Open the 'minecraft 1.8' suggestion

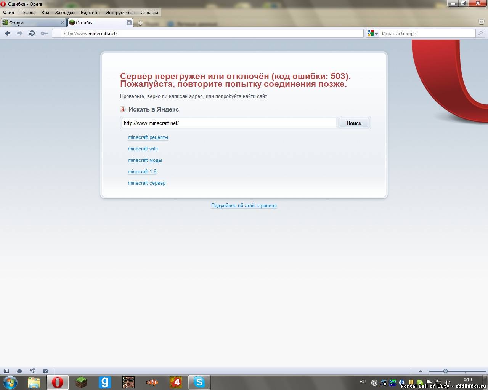(x=142, y=172)
